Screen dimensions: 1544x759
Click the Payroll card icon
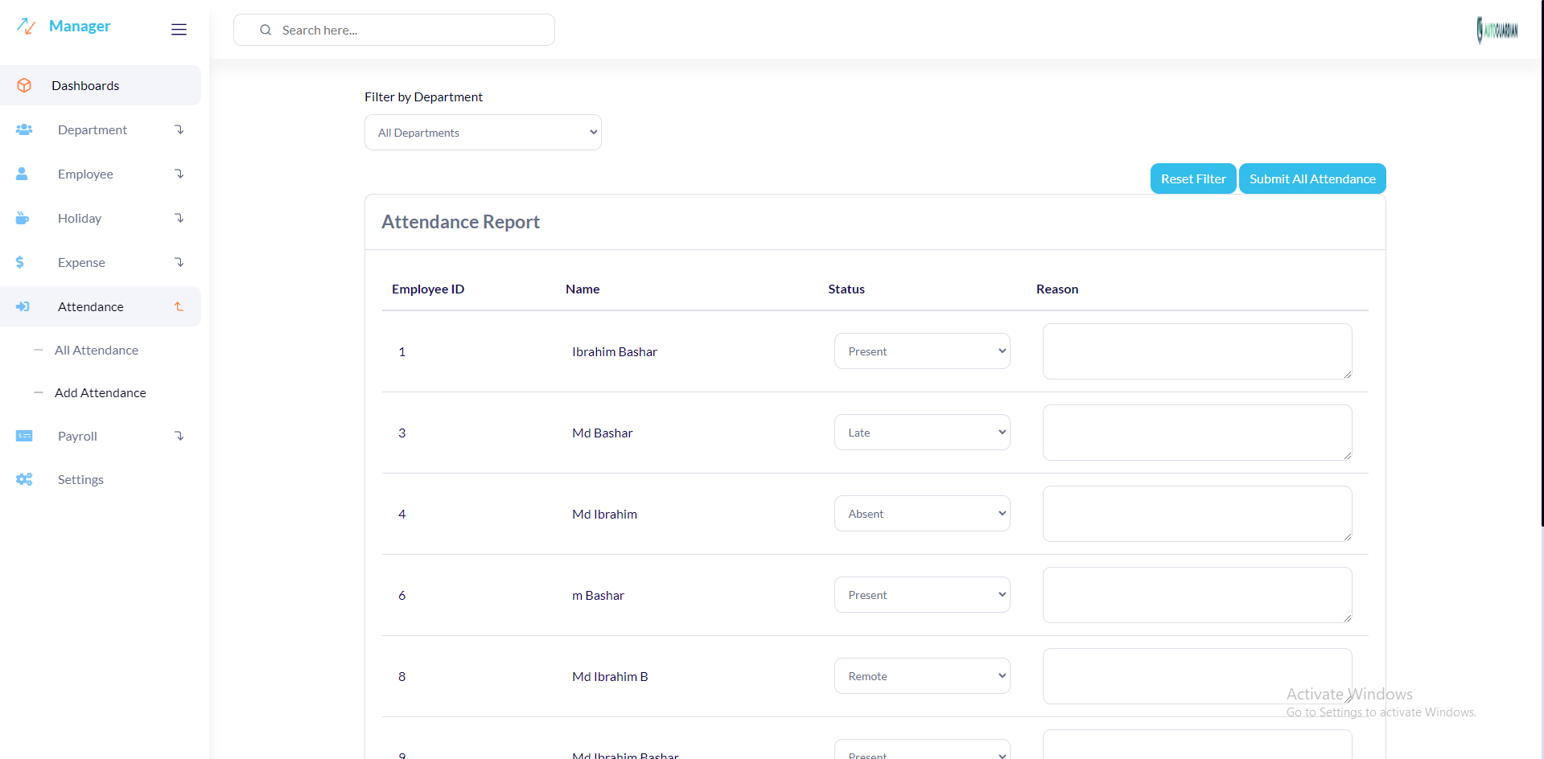(x=24, y=436)
